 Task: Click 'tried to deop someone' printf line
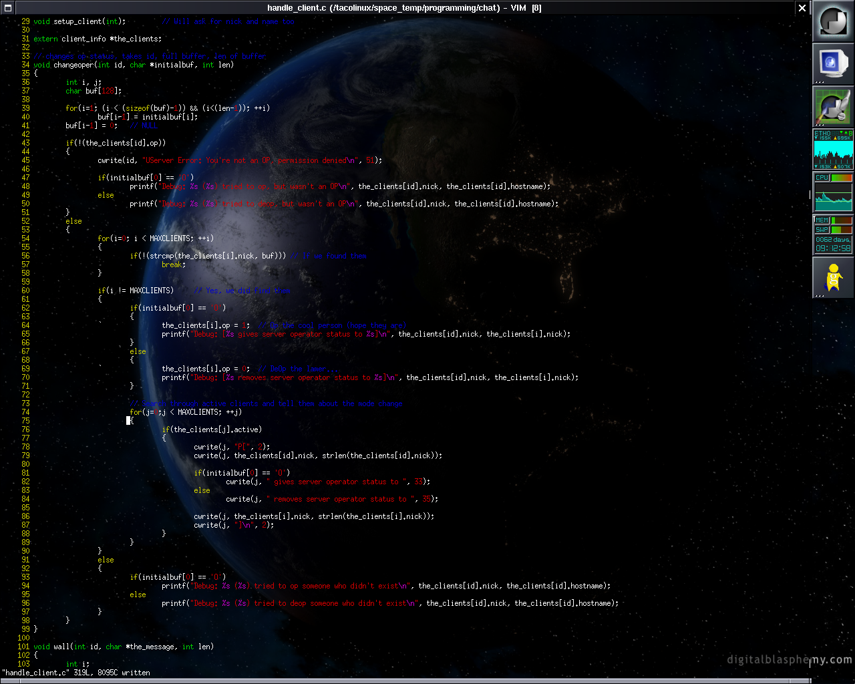(x=390, y=603)
